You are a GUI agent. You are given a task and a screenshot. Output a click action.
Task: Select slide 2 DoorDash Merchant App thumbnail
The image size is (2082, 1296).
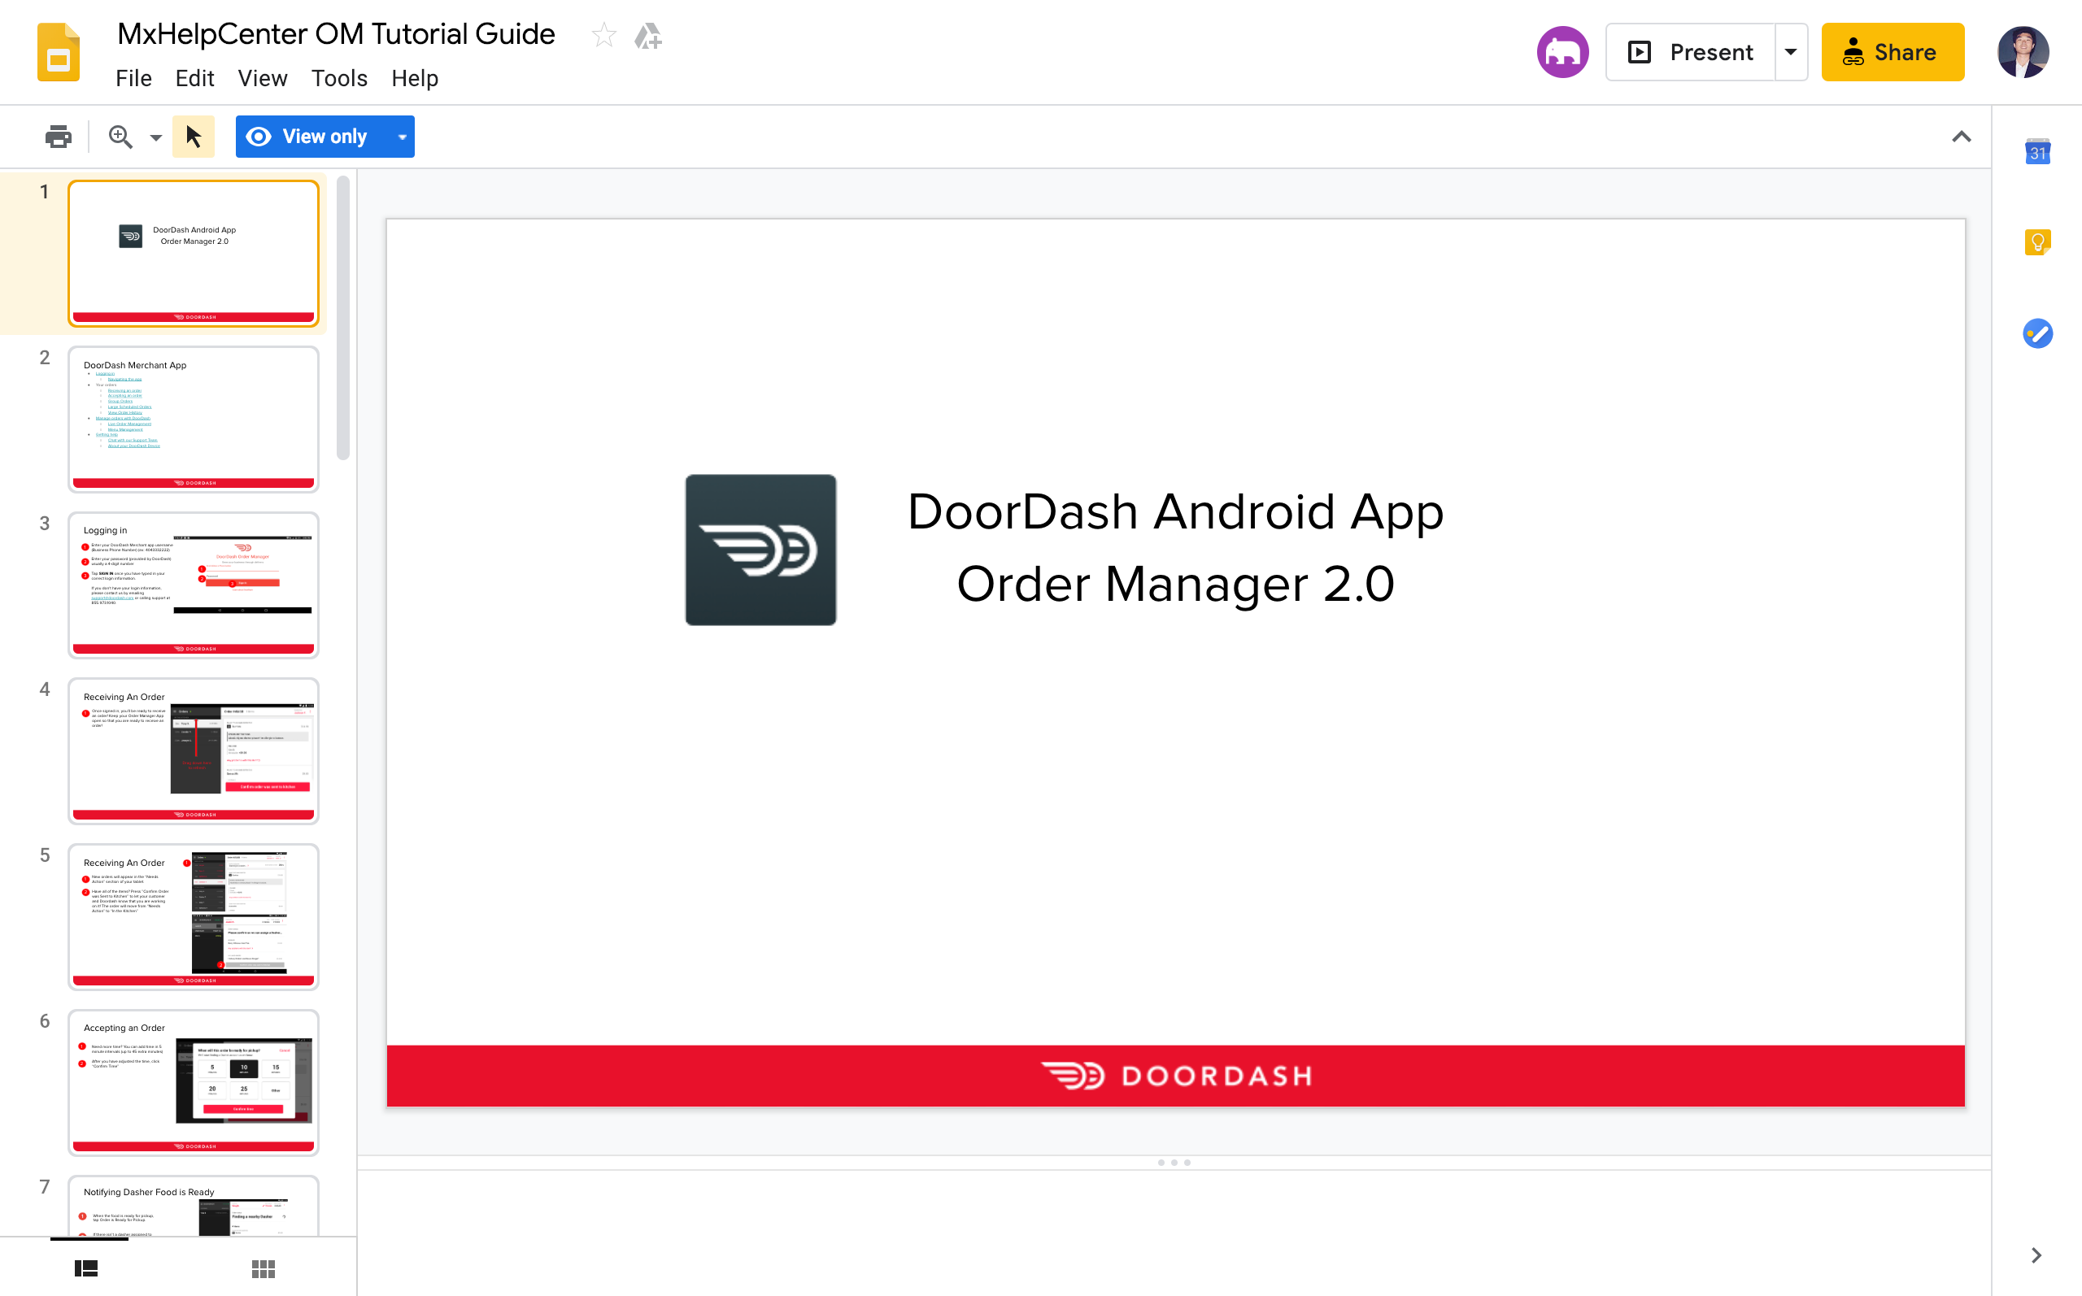194,420
